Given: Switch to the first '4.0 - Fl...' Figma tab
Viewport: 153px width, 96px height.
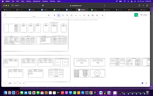Looking at the screenshot, I should 7,10.
